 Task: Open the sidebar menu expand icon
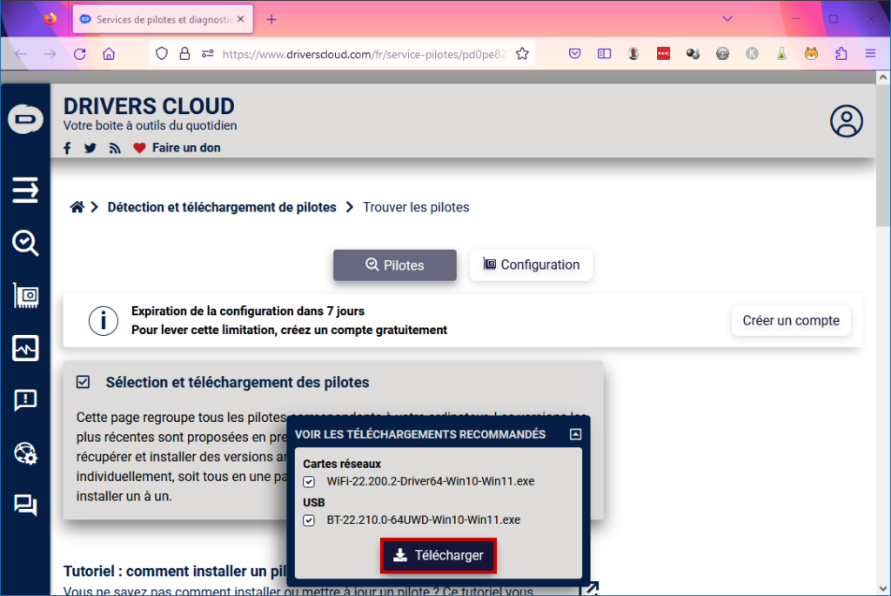25,190
